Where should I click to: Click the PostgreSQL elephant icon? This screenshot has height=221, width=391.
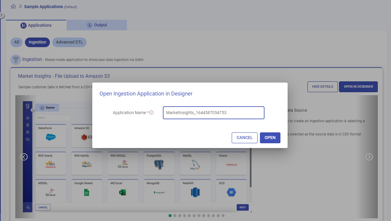159,165
